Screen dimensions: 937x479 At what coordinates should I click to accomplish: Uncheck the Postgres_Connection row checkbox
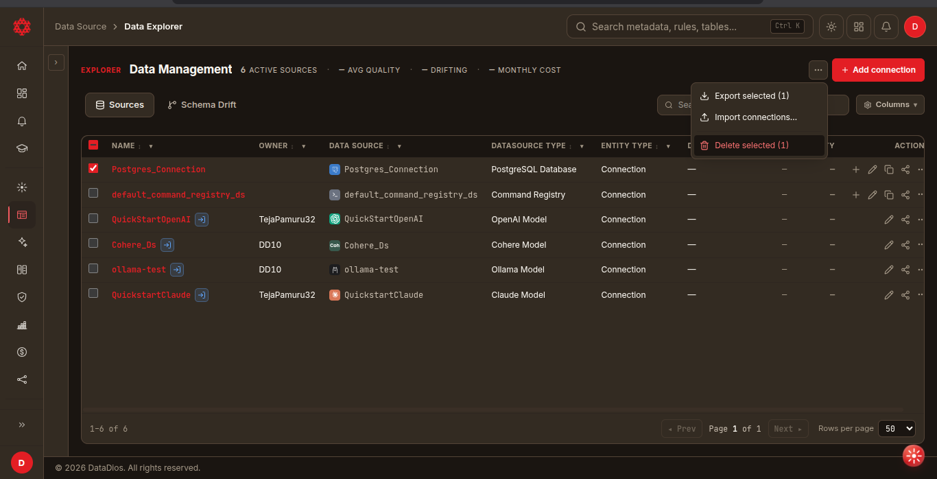(x=93, y=168)
